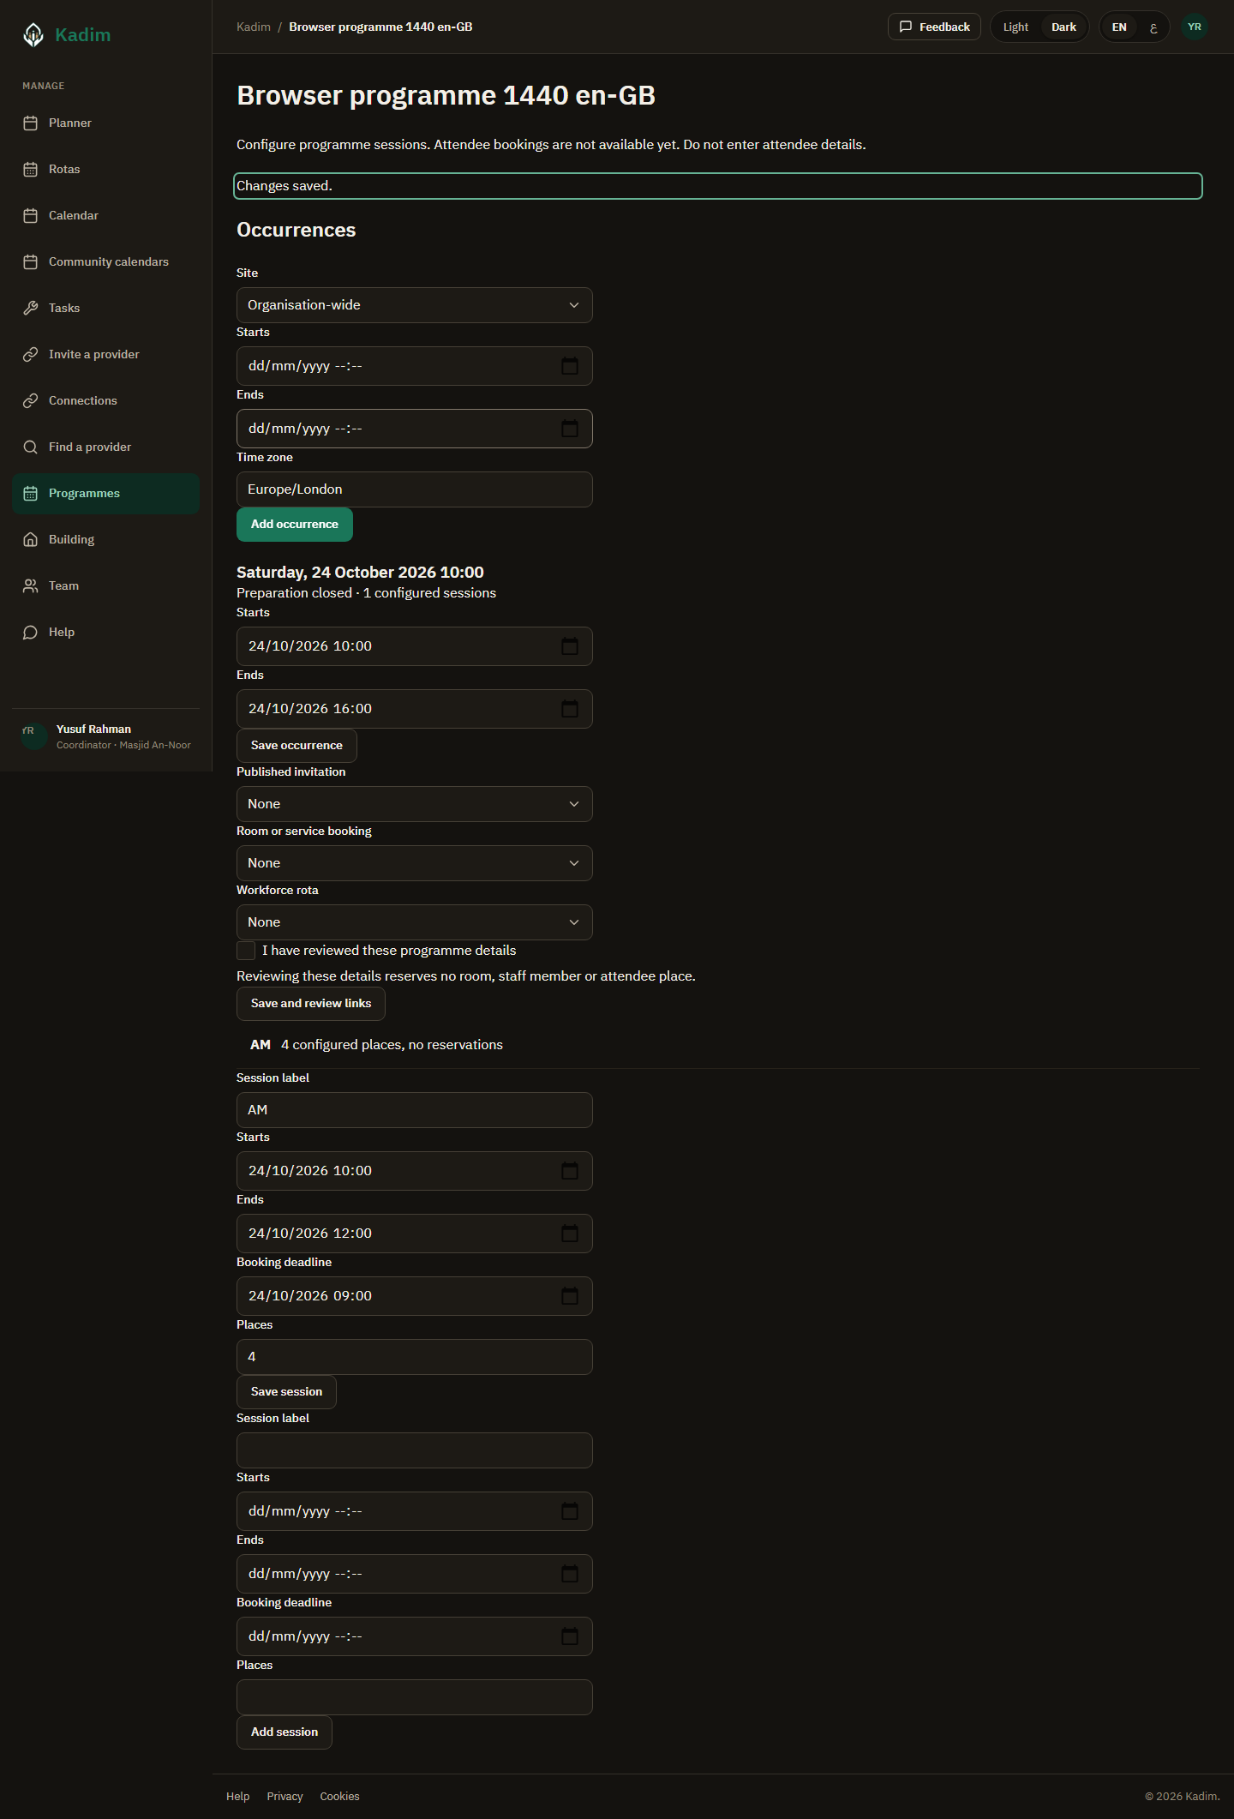1234x1819 pixels.
Task: Click the Save occurrence button
Action: (297, 746)
